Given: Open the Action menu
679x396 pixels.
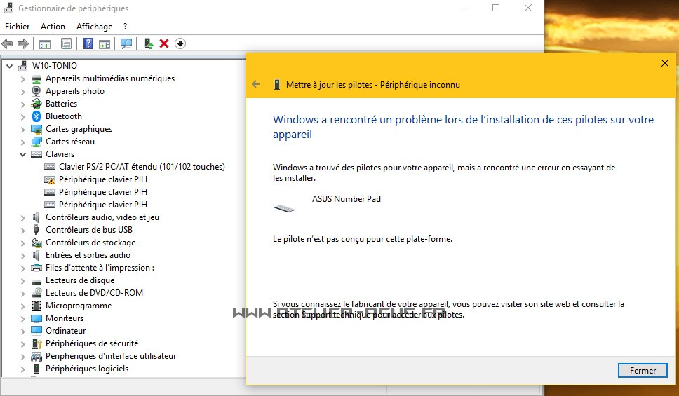Looking at the screenshot, I should (x=53, y=27).
